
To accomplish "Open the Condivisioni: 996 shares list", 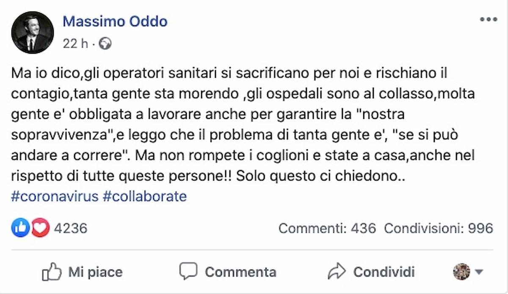I will [x=440, y=228].
